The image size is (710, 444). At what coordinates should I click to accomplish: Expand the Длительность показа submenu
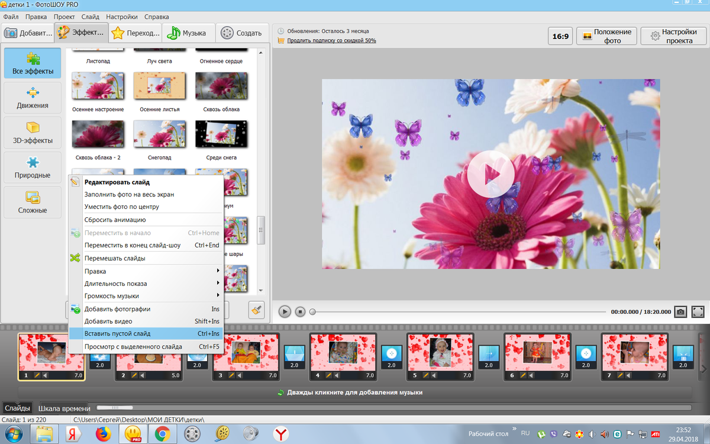click(x=146, y=284)
